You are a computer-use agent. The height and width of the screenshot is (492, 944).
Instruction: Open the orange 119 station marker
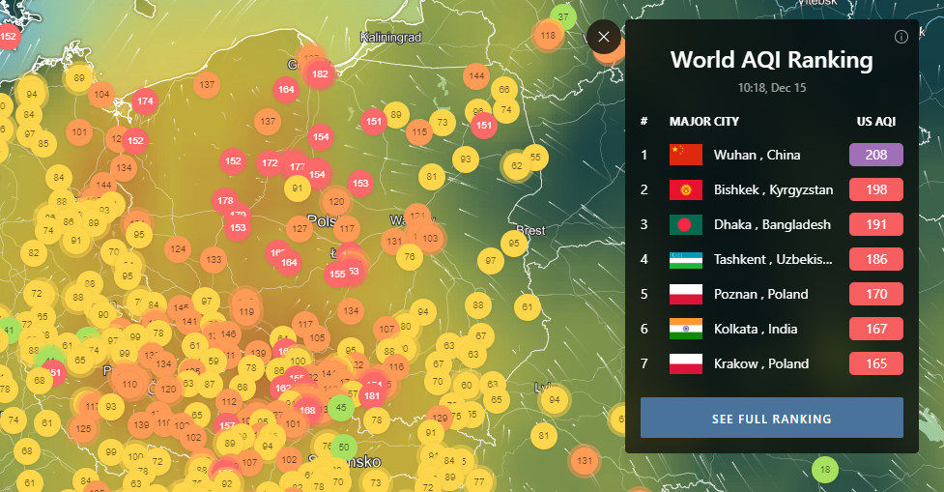point(246,312)
